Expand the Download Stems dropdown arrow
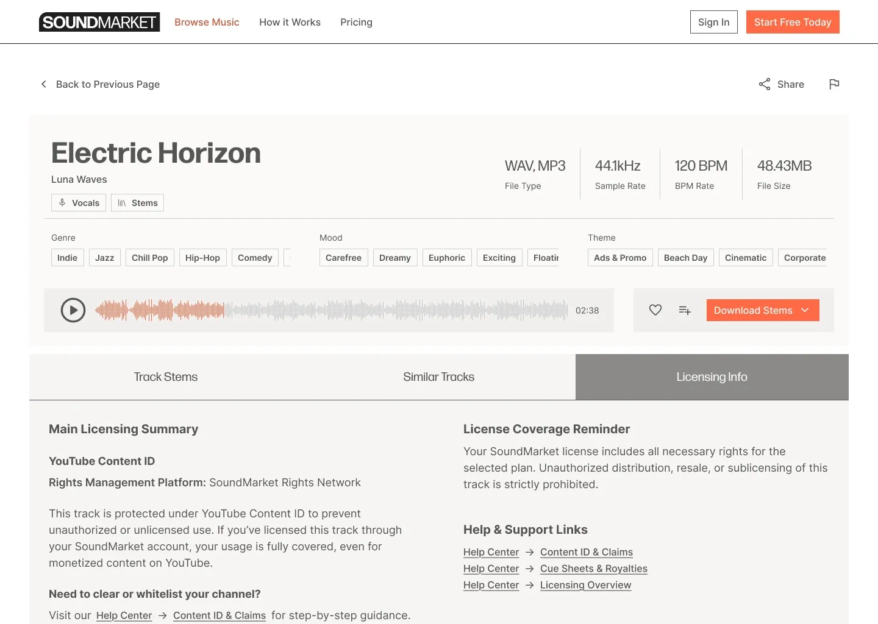The height and width of the screenshot is (624, 878). tap(805, 310)
